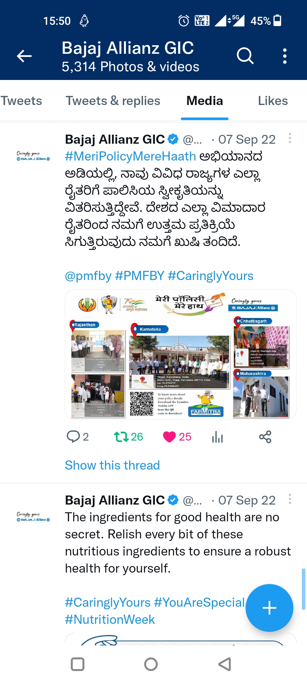The width and height of the screenshot is (307, 683).
Task: Open the #MeriPolicyMereHaath hashtag
Action: 130,156
